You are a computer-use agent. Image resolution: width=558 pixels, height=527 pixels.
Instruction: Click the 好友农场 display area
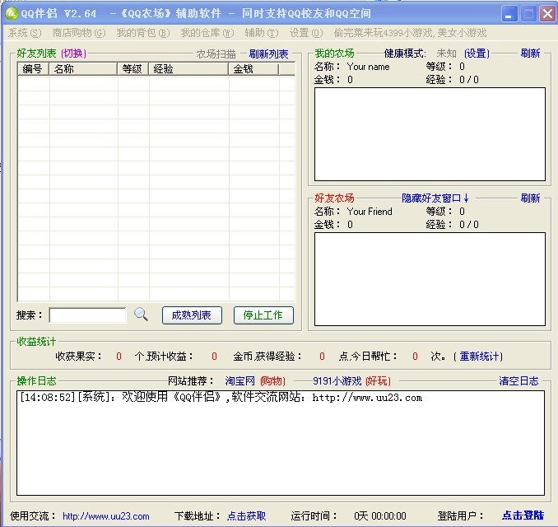click(x=430, y=279)
